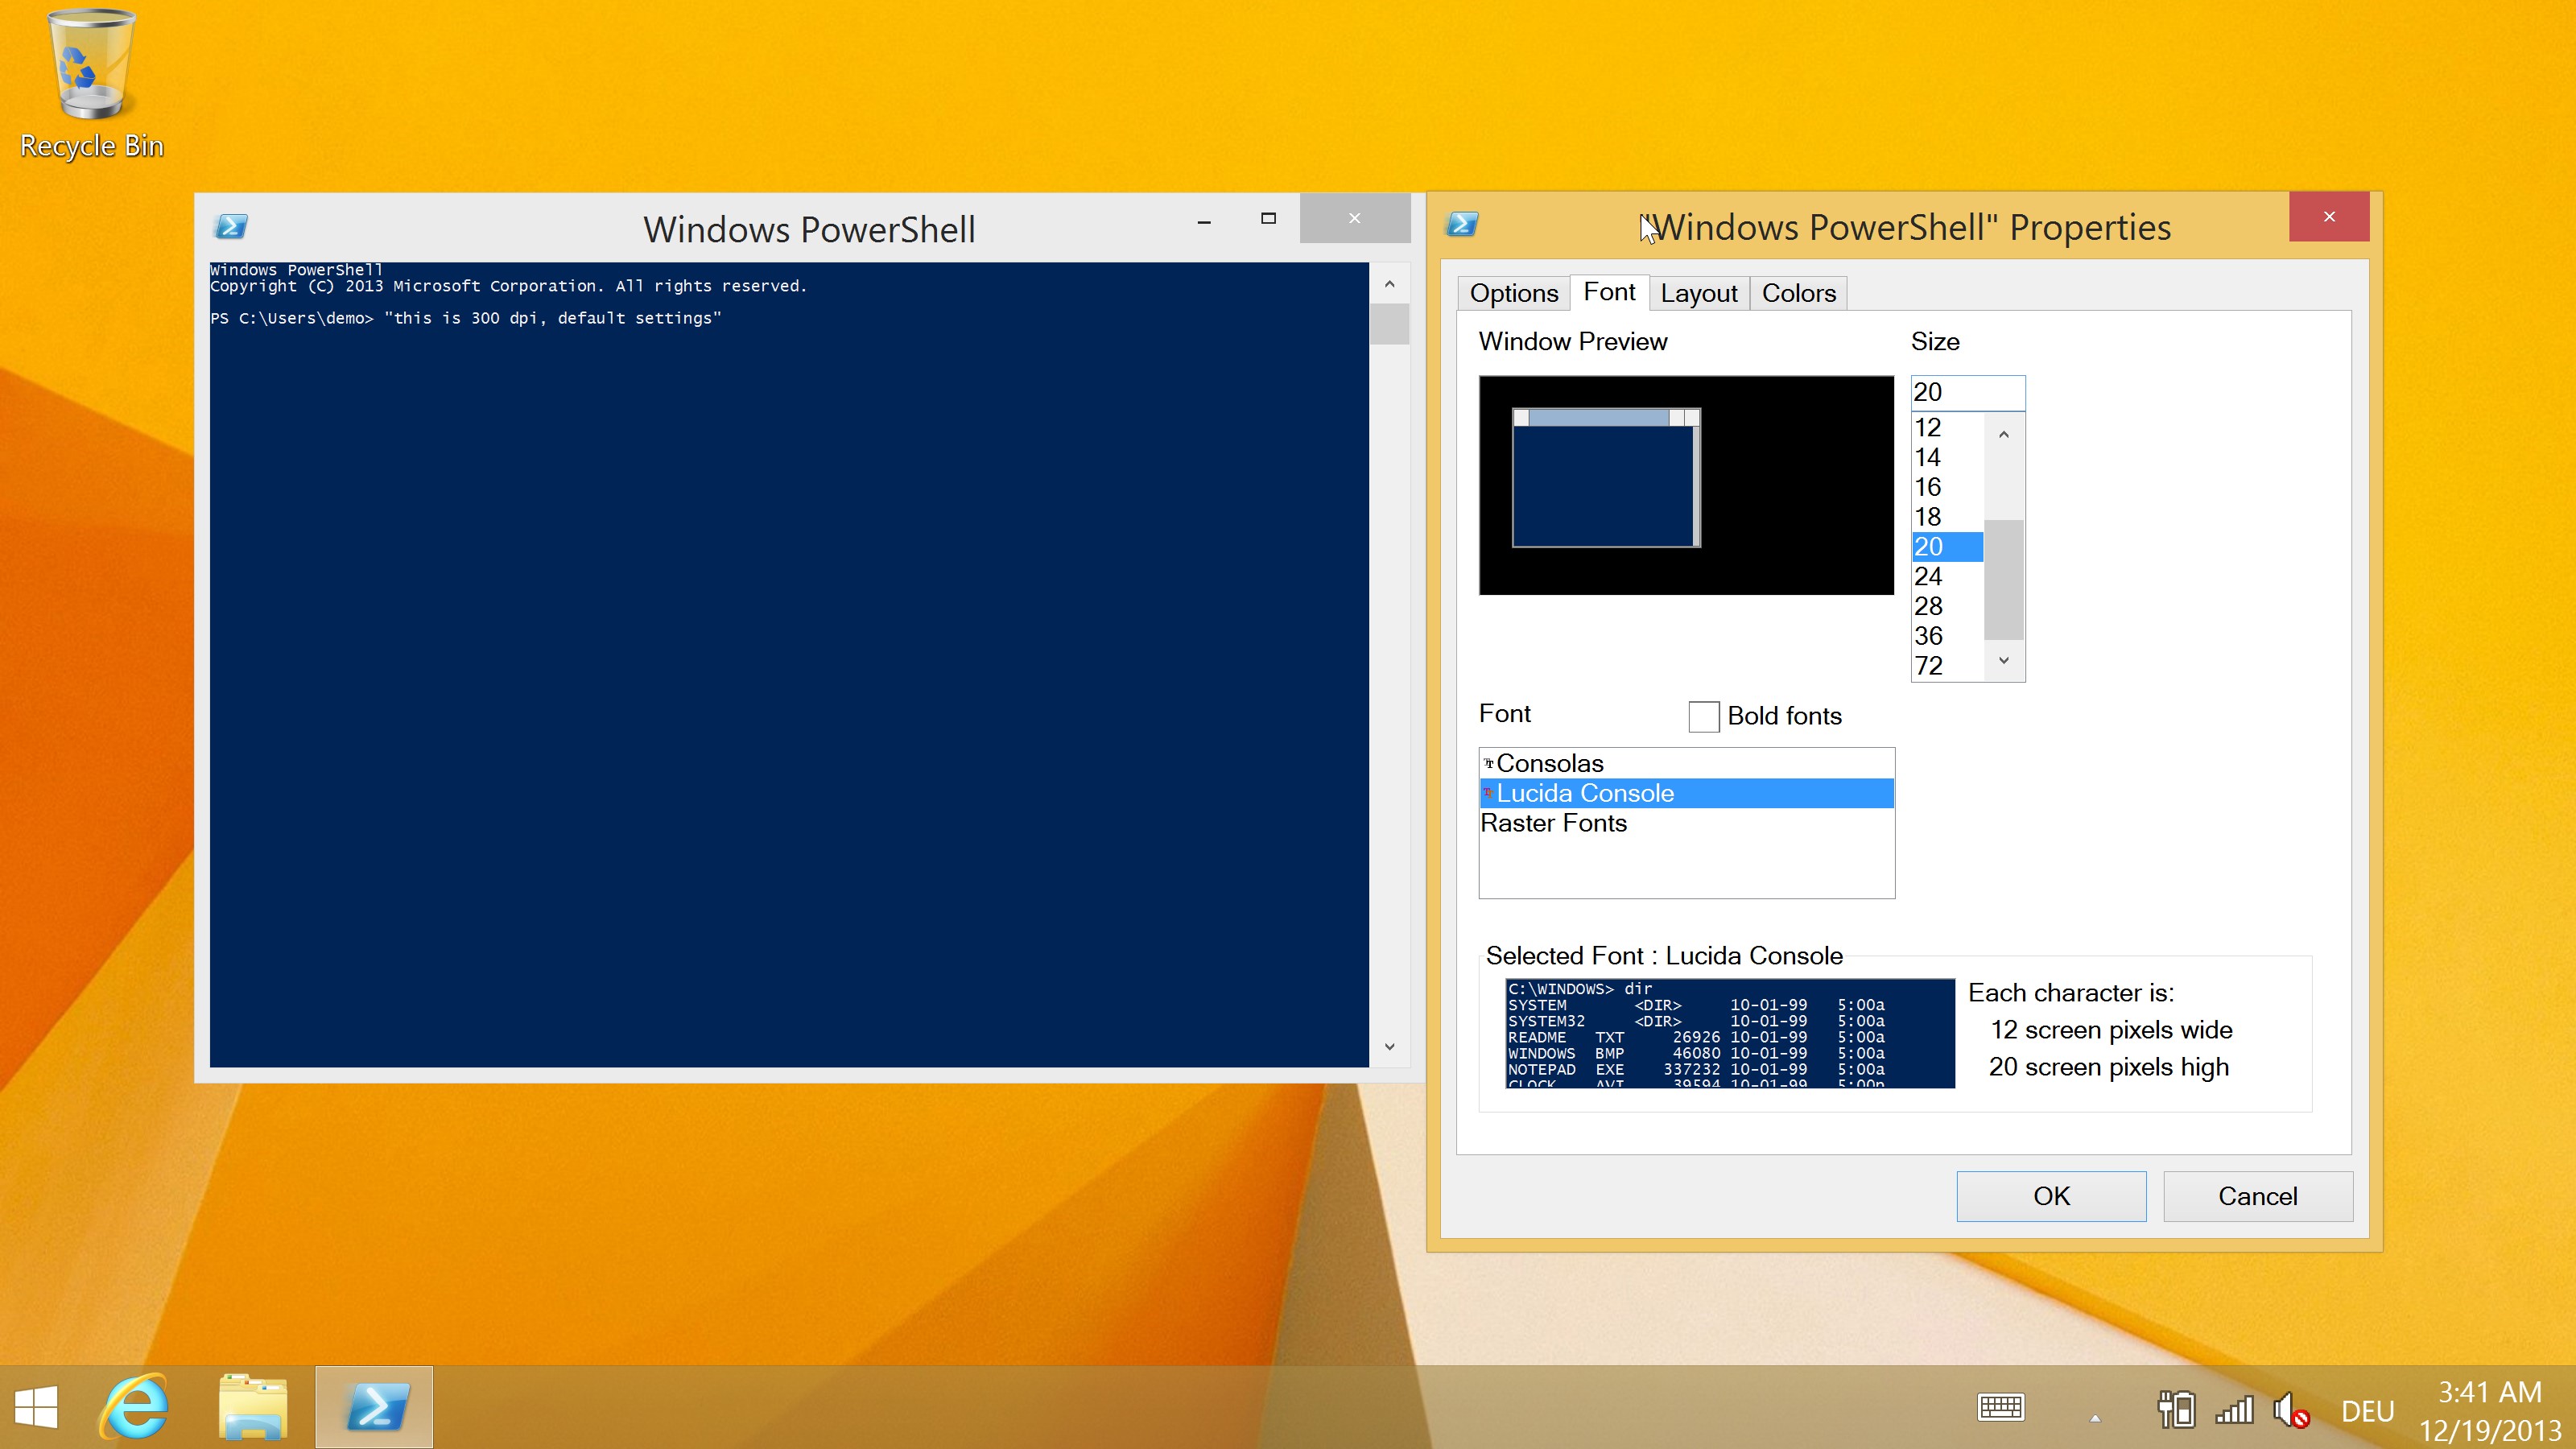Confirm with the OK button

[2051, 1196]
